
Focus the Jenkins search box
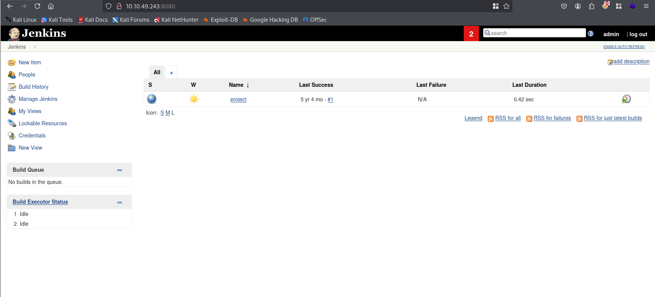534,33
